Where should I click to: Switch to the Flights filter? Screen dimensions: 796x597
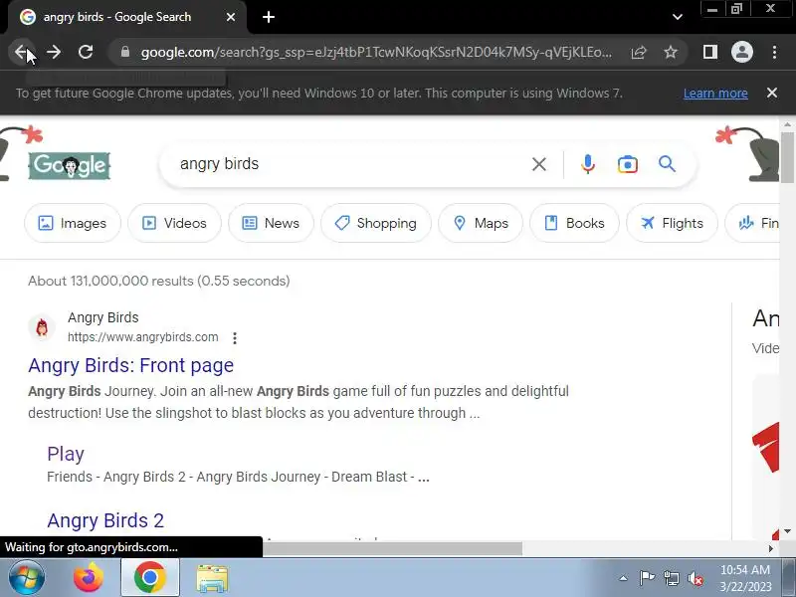click(x=672, y=223)
